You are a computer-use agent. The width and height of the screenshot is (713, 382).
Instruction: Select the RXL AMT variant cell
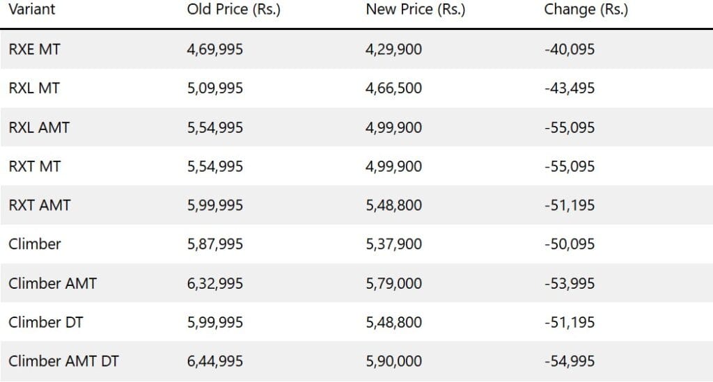(39, 127)
